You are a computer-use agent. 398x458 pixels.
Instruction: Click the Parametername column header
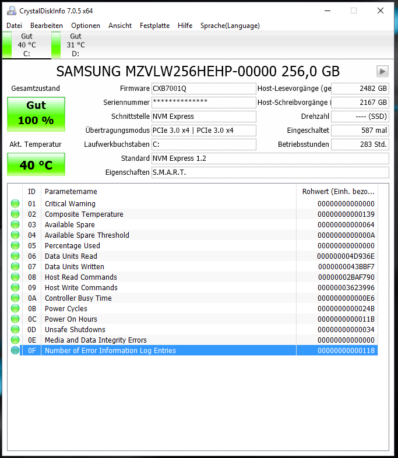(168, 192)
